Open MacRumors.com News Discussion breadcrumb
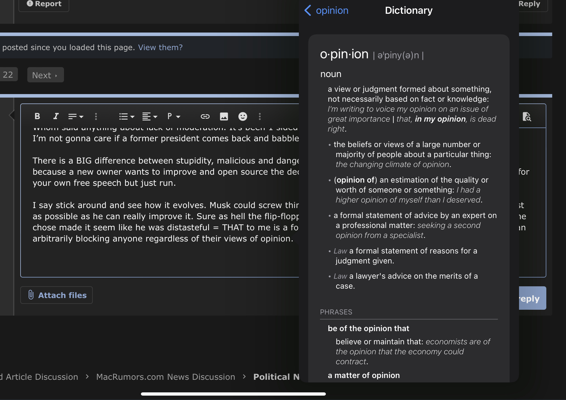566x400 pixels. pos(166,377)
